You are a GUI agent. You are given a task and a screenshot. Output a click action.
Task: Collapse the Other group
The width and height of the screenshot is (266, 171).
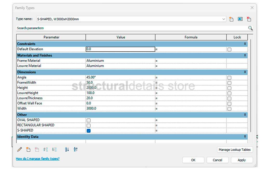coord(245,115)
